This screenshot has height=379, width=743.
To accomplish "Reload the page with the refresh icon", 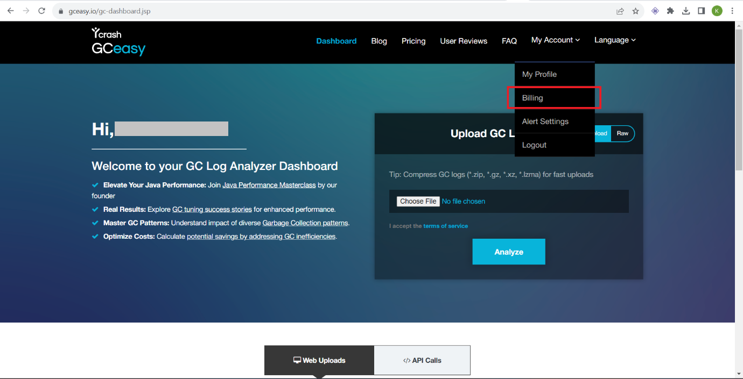I will point(41,11).
